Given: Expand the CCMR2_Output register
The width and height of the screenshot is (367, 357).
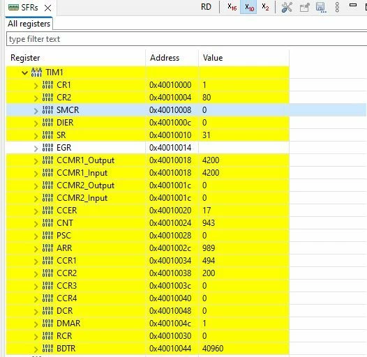Looking at the screenshot, I should pyautogui.click(x=36, y=186).
